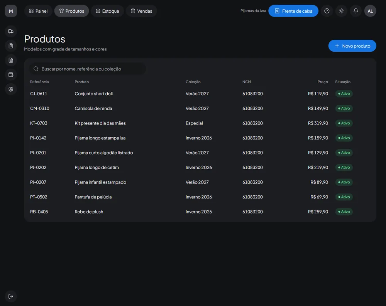Open the clipboard list icon in the sidebar
386x306 pixels.
11,46
